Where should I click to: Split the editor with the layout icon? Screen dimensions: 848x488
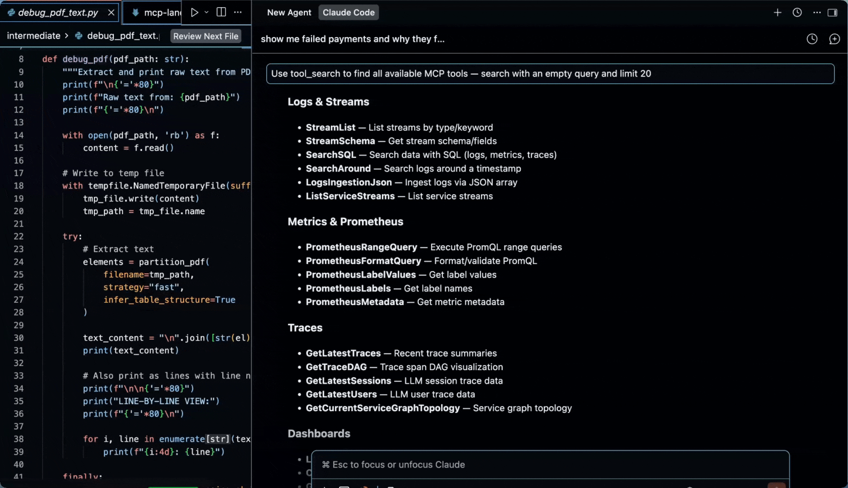tap(221, 12)
